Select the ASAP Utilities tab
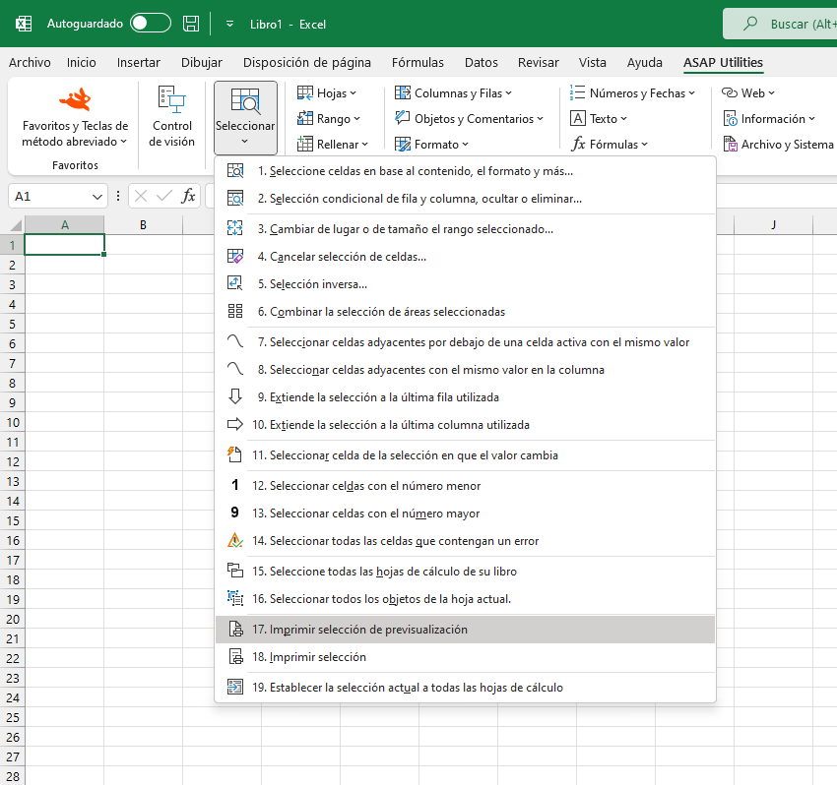 click(x=723, y=62)
